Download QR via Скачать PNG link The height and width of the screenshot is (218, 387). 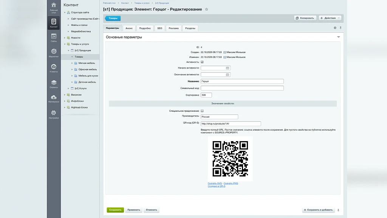[231, 184]
